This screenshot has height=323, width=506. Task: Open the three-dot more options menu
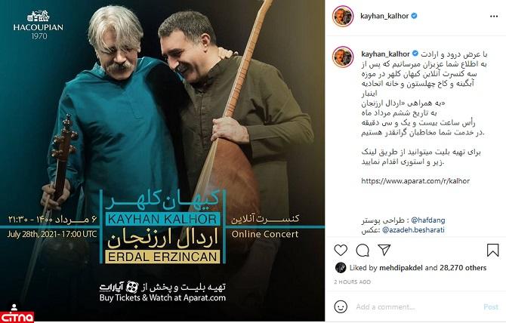pyautogui.click(x=494, y=16)
